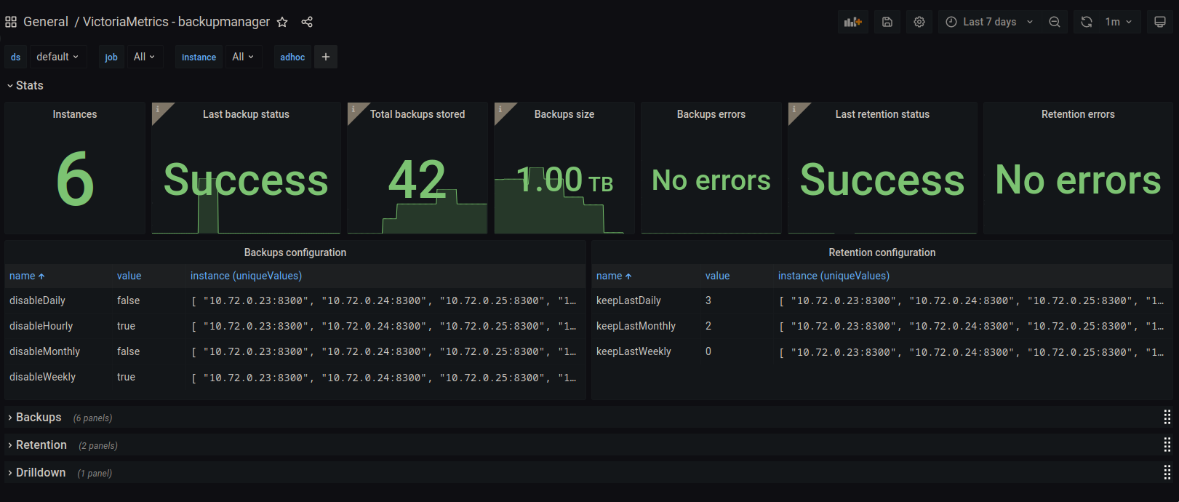Open the Total backups stored title menu
Image resolution: width=1179 pixels, height=502 pixels.
pyautogui.click(x=417, y=114)
